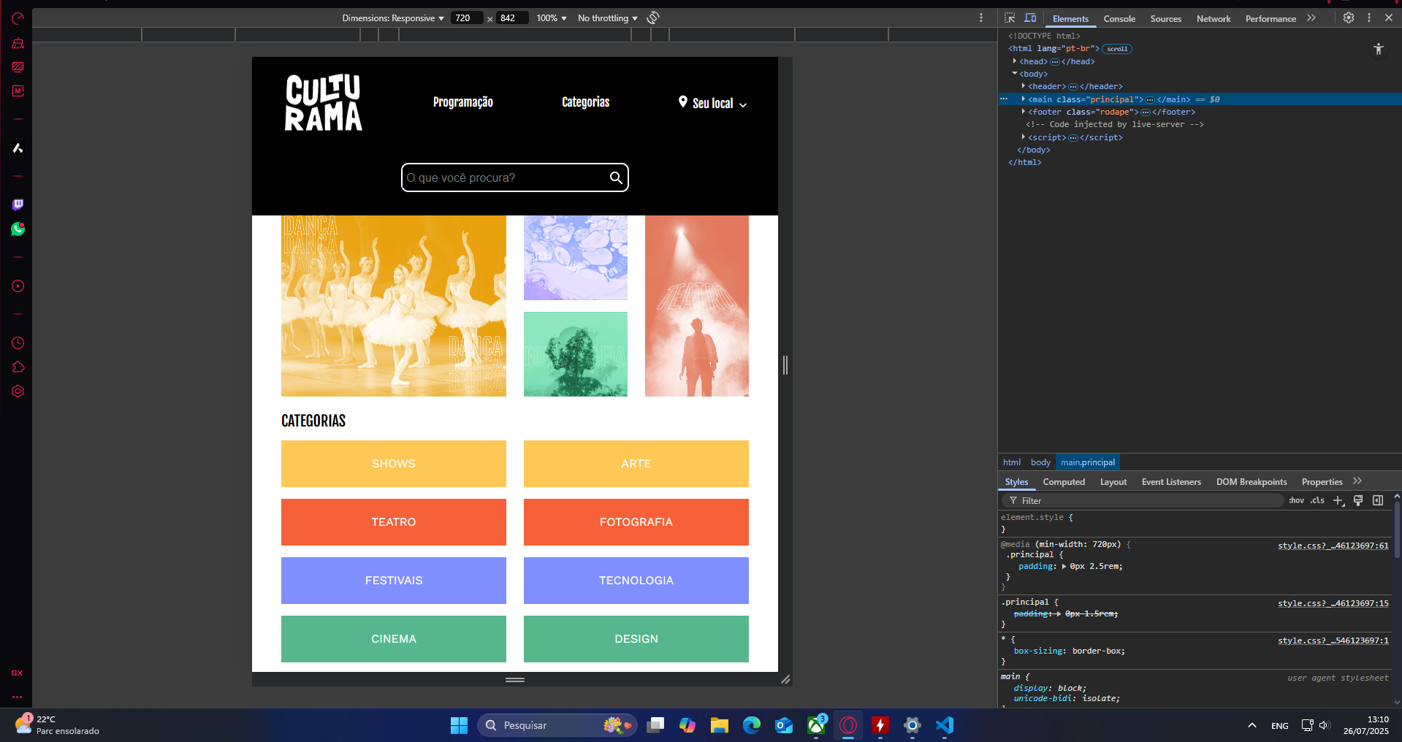Viewport: 1402px width, 742px height.
Task: Click the GX logo in the sidebar
Action: click(x=17, y=673)
